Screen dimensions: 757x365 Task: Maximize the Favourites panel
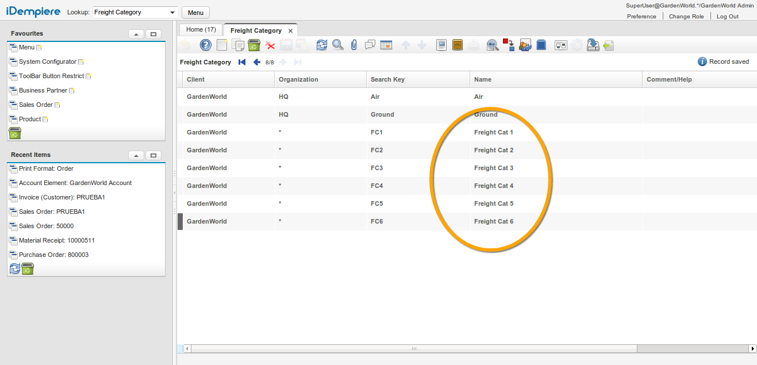(153, 34)
